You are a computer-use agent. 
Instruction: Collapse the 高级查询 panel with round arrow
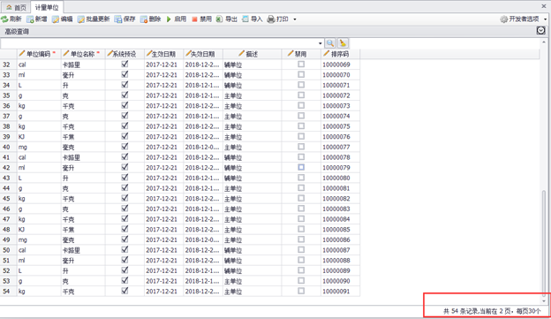coord(540,31)
